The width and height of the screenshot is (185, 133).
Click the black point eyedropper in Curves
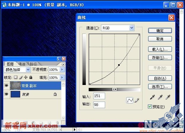(x=152, y=97)
